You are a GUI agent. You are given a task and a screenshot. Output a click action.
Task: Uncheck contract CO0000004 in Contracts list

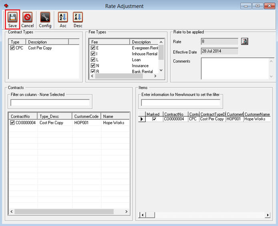click(12, 123)
